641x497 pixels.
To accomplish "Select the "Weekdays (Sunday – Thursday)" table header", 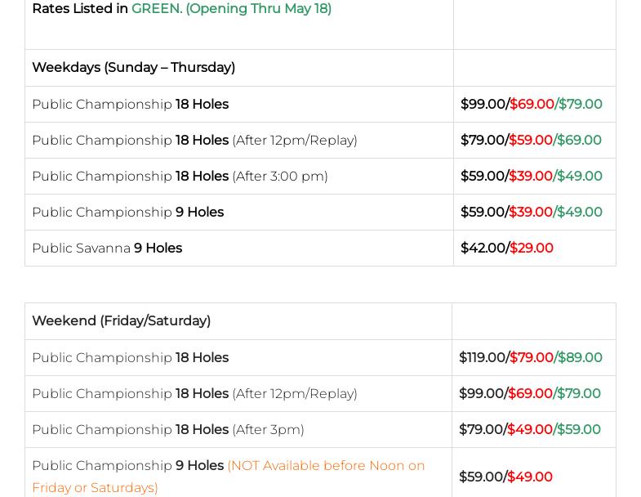I will (133, 68).
